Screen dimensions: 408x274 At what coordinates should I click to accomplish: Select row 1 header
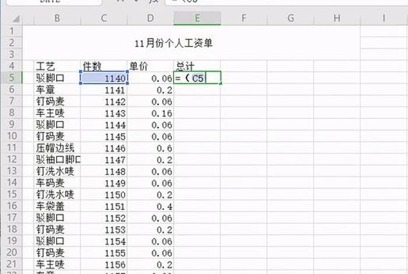click(x=12, y=31)
